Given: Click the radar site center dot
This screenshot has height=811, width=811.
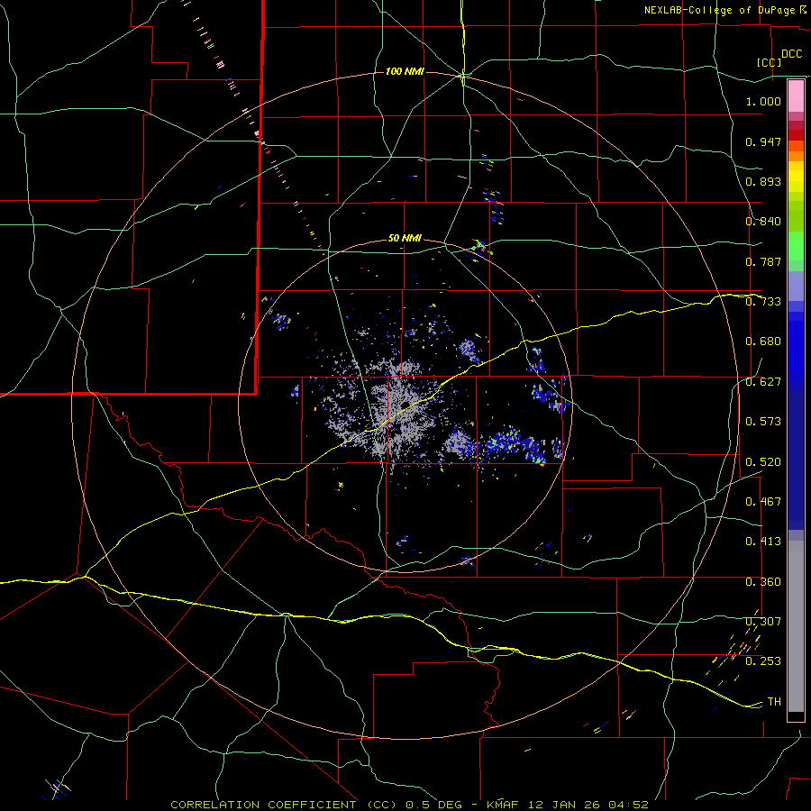Looking at the screenshot, I should tap(405, 404).
